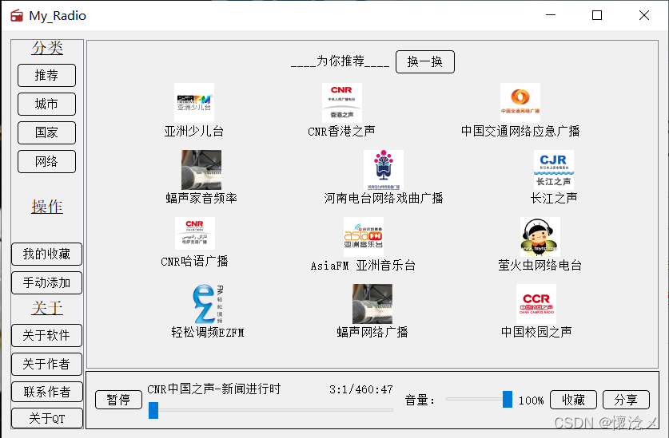This screenshot has height=438, width=669.
Task: Click the 为你推荐 heading
Action: pos(340,61)
